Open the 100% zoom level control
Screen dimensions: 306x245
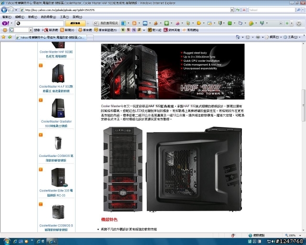pyautogui.click(x=293, y=235)
